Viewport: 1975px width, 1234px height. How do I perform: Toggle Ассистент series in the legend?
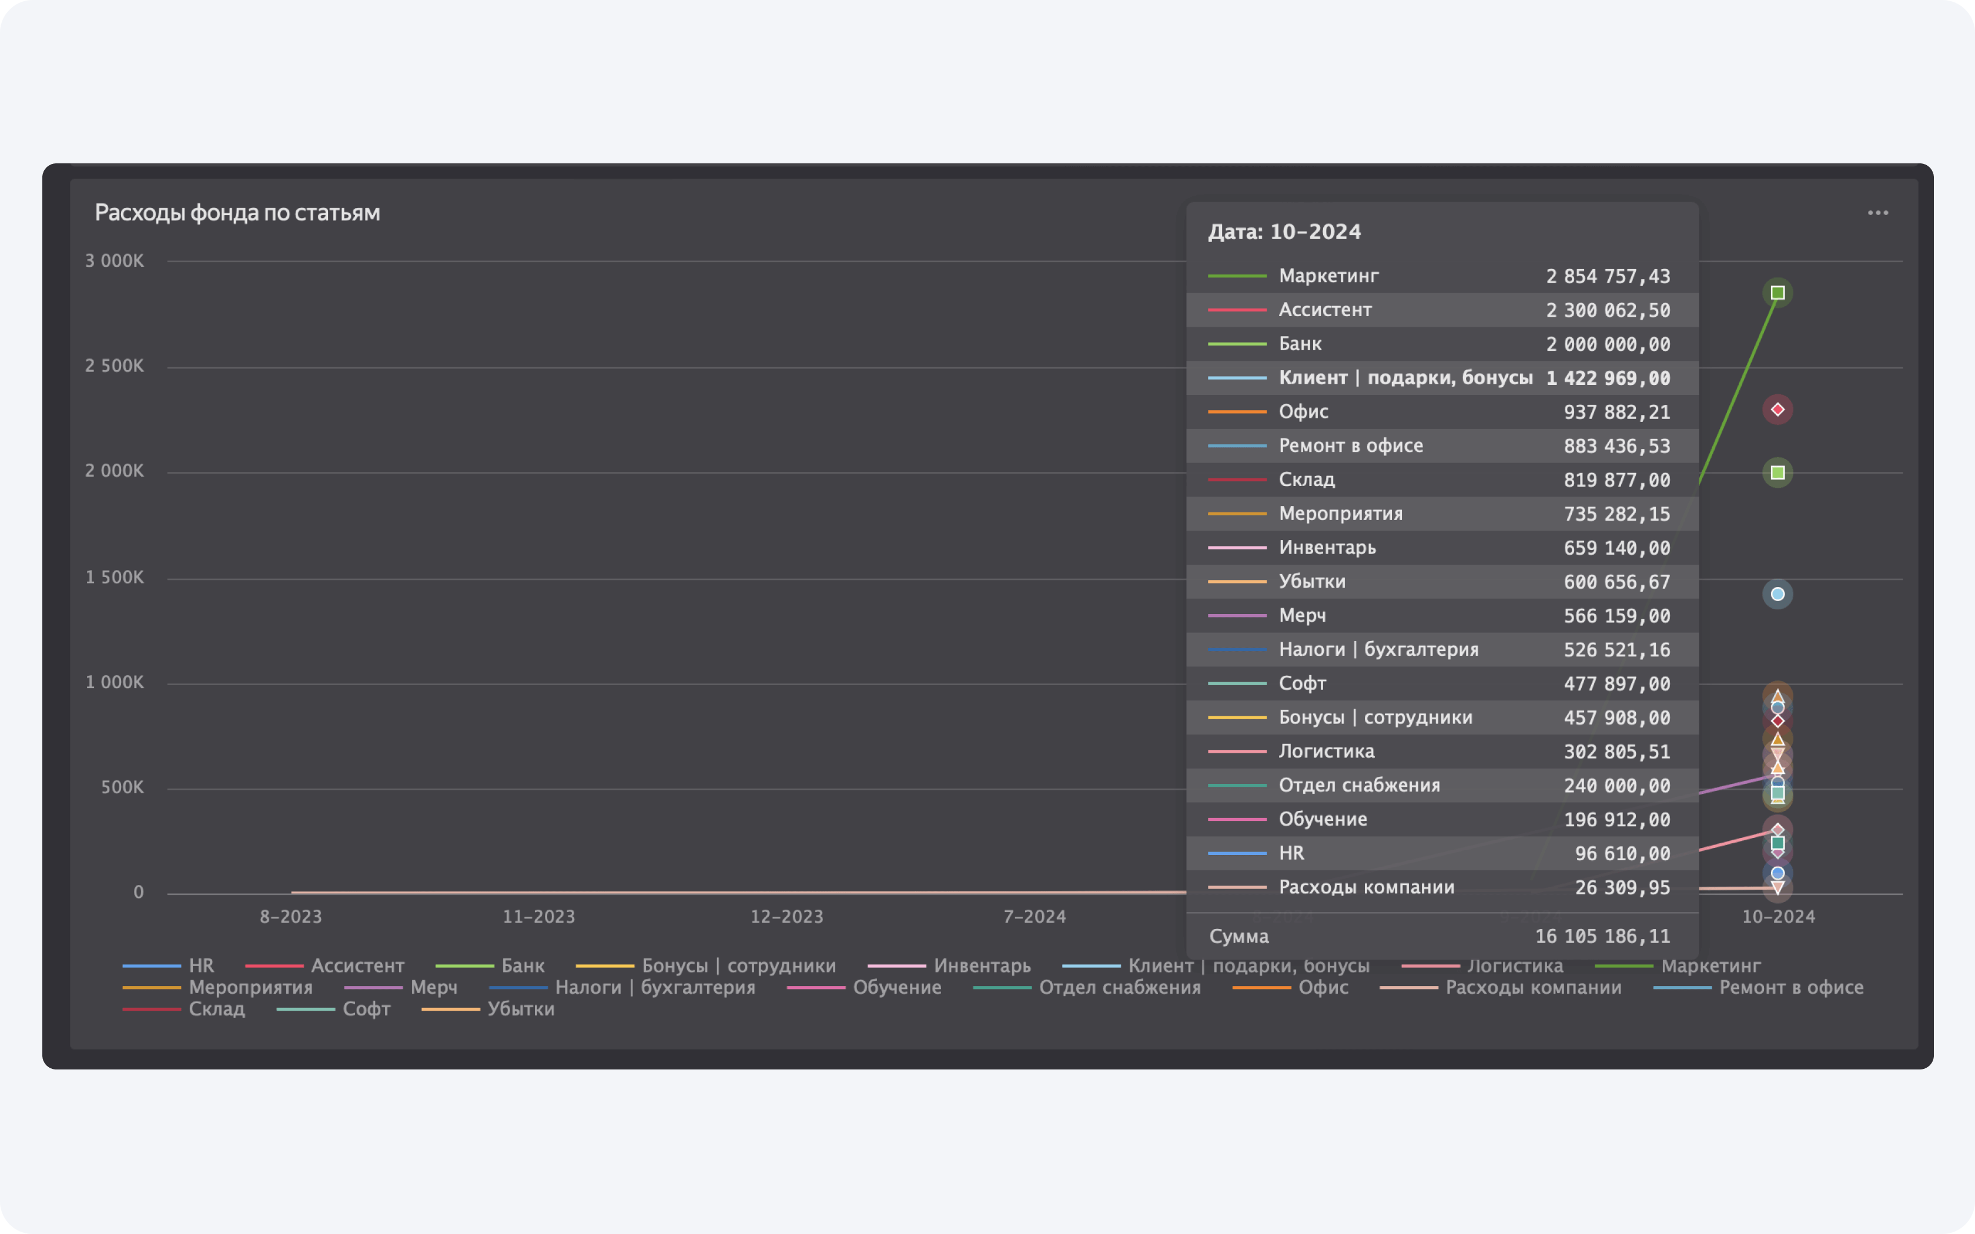point(357,965)
